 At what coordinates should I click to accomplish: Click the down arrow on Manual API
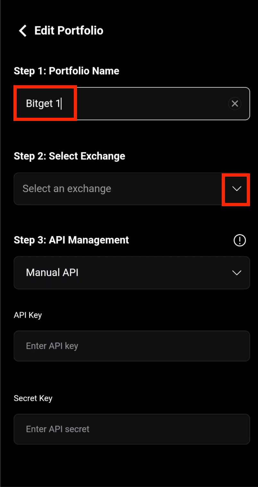coord(236,272)
